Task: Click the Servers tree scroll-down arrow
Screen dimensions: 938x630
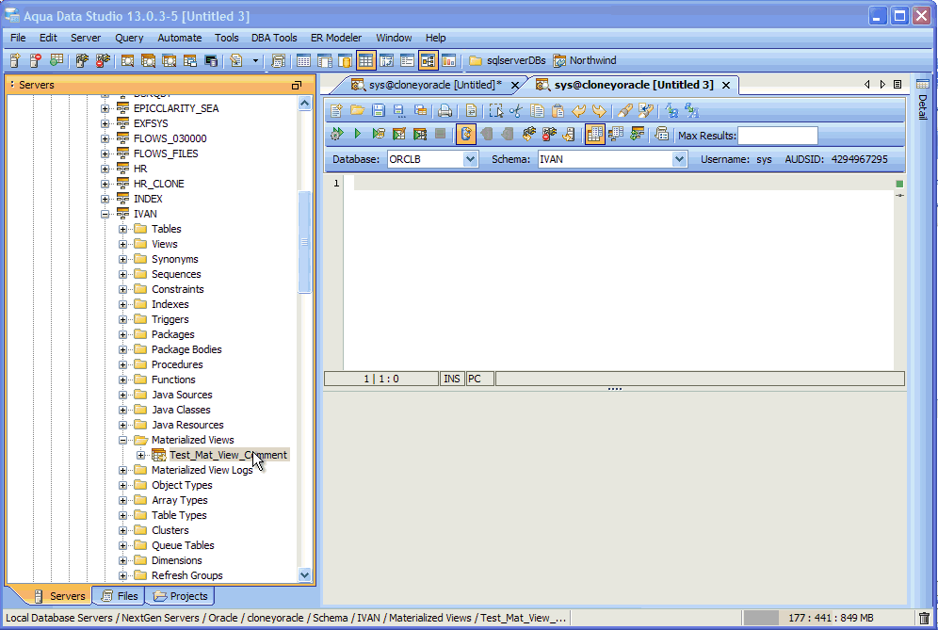Action: point(304,575)
